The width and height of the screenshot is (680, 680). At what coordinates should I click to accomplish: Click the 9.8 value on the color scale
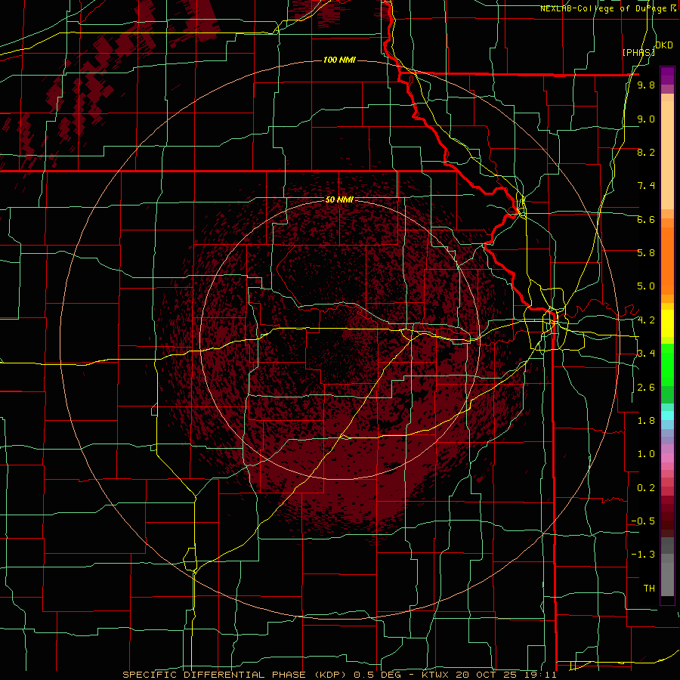(646, 85)
